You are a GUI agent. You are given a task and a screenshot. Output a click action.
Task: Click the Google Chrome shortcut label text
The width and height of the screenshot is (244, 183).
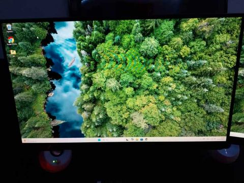click(12, 44)
